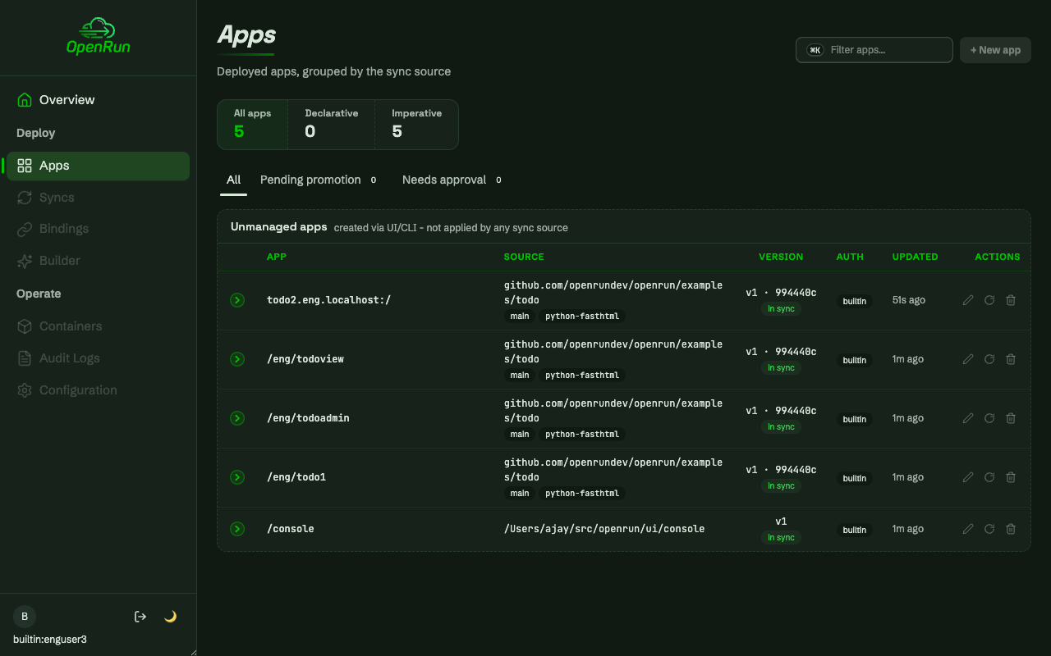1051x656 pixels.
Task: Open Builder in the sidebar
Action: click(98, 261)
